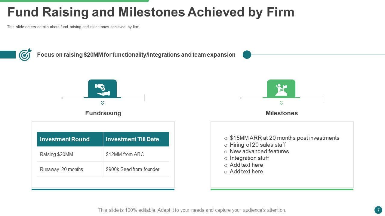The width and height of the screenshot is (385, 216).
Task: Click the flag on mountain milestones icon
Action: [x=281, y=89]
